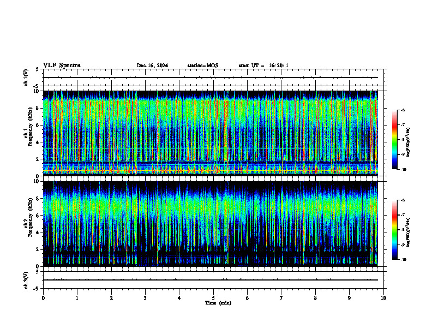Click the ch.1 voltage waveform trace panel
The height and width of the screenshot is (334, 432).
(x=213, y=77)
